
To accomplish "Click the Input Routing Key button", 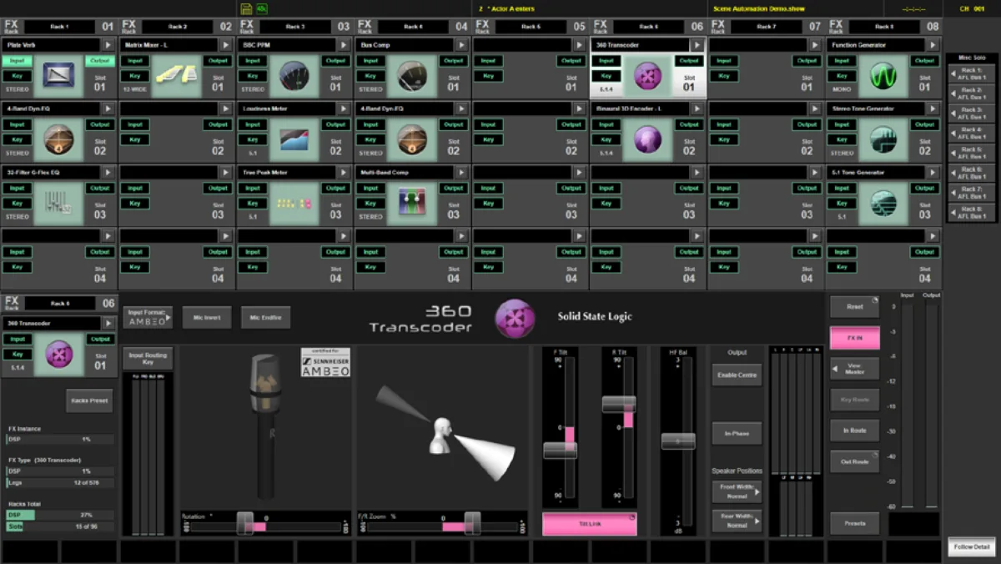I will (148, 359).
